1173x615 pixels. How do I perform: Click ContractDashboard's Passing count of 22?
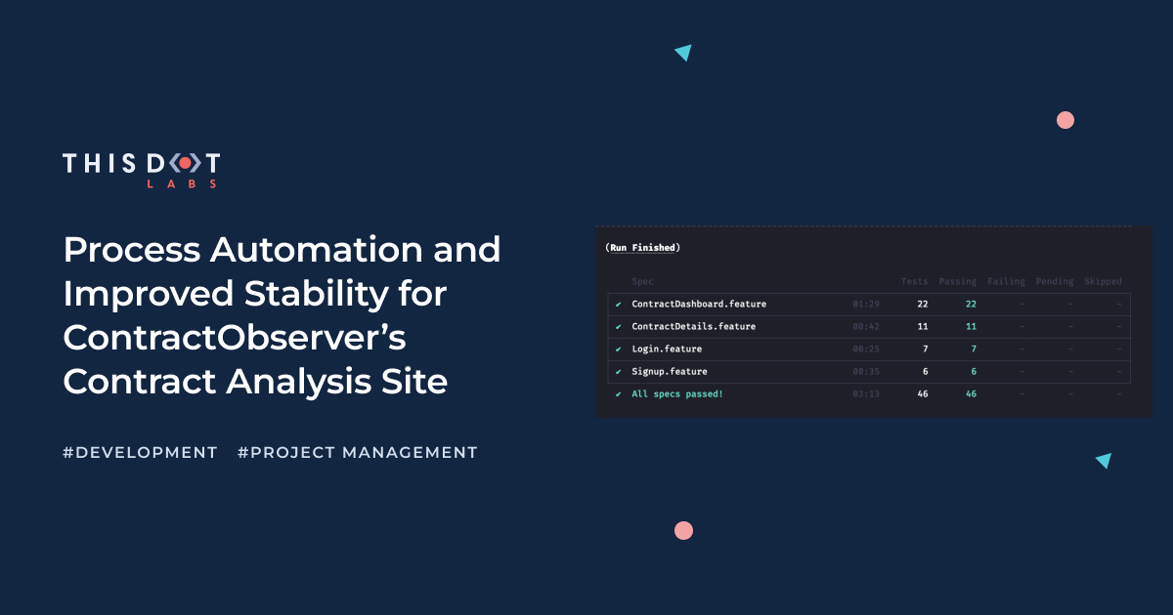click(x=971, y=304)
